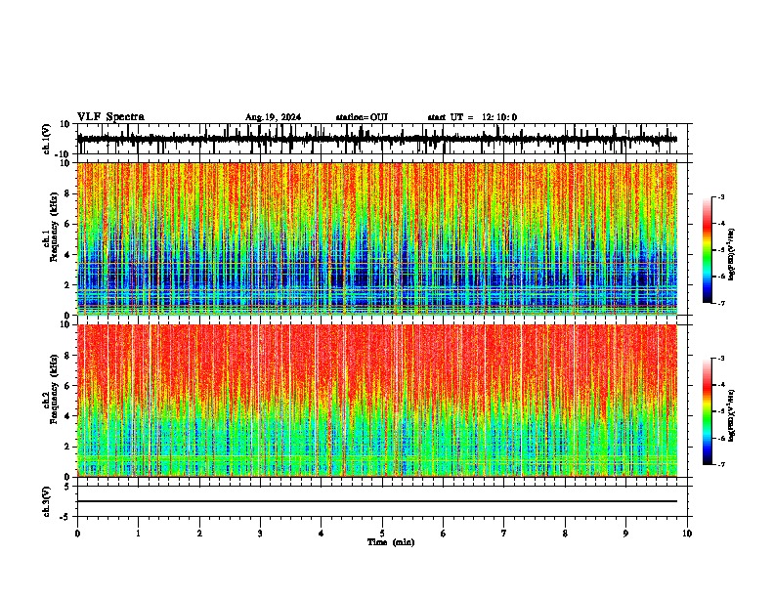Click the -7 tick on ch.2 colorbar
This screenshot has height=598, width=774.
pos(721,464)
